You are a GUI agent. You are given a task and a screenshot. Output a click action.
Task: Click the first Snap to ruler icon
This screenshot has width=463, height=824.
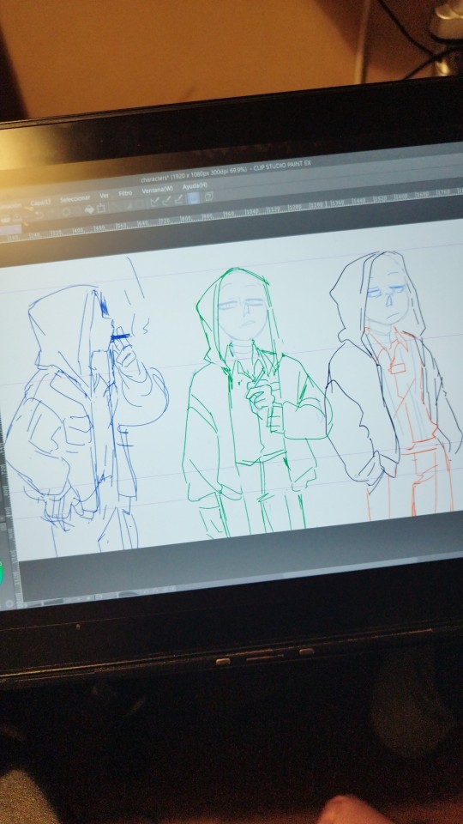155,202
